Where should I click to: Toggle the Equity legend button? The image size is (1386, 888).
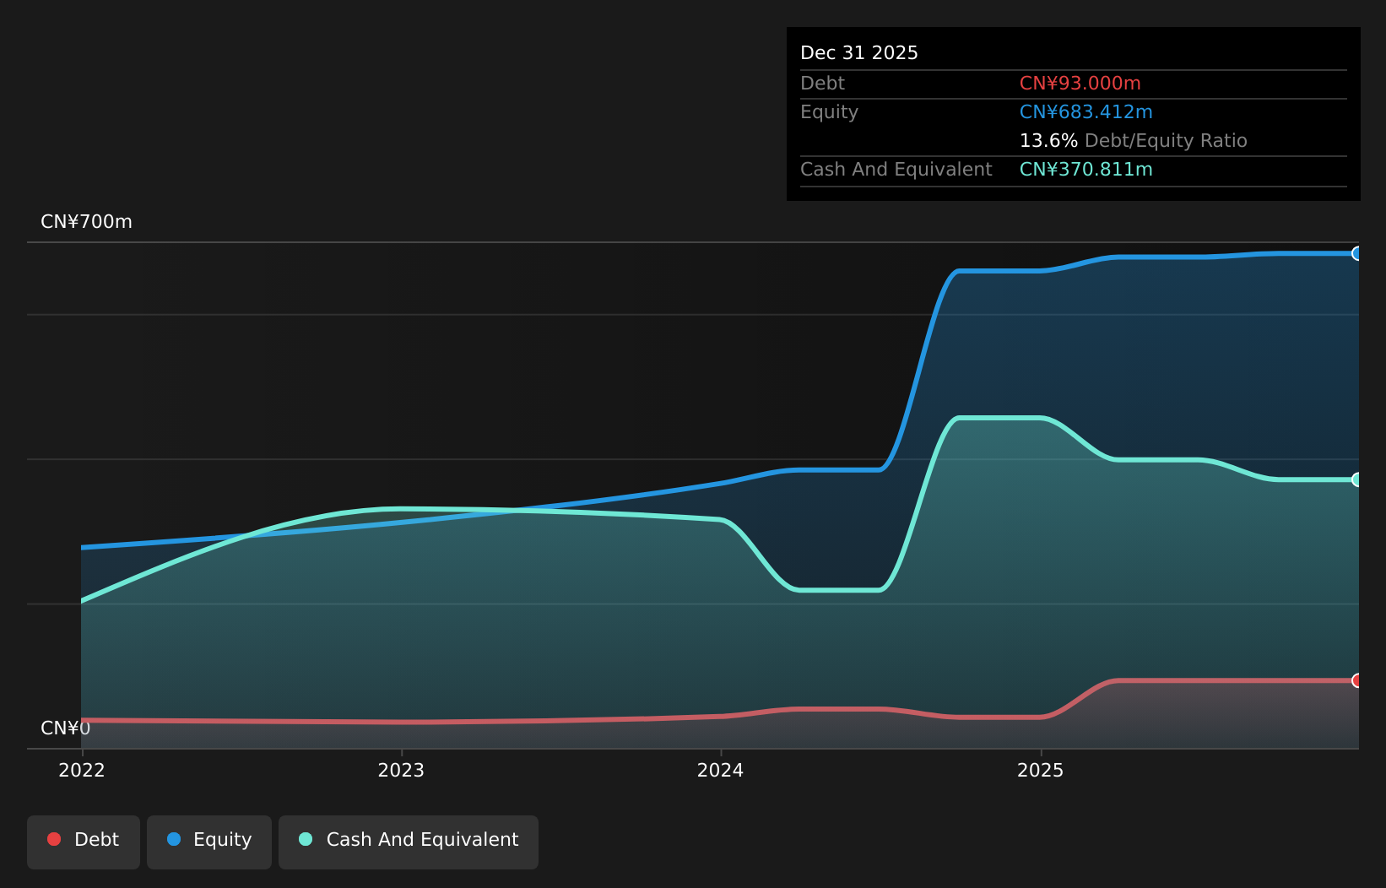[209, 842]
